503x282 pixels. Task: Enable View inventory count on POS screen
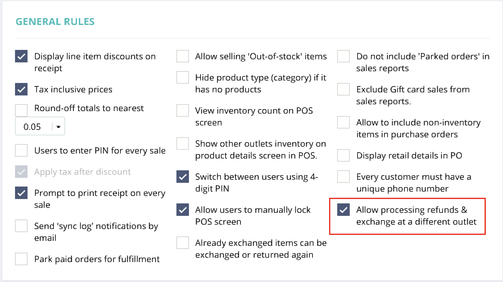[x=183, y=111]
